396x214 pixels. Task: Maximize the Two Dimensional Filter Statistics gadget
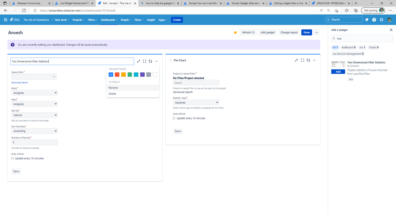tap(144, 61)
